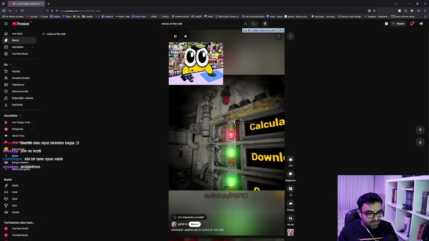429x241 pixels.
Task: Go back with the browser back arrow
Action: tap(10, 11)
